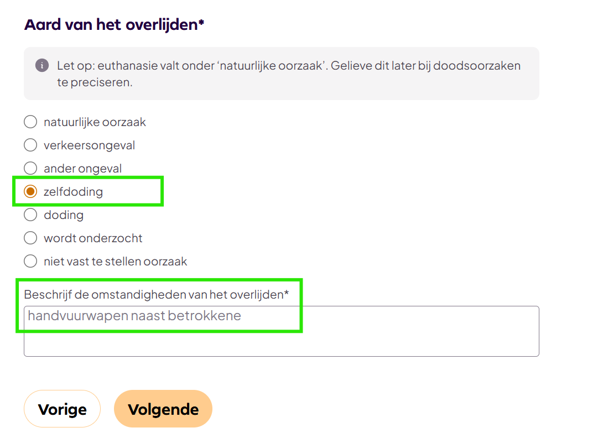Click the selected zelfdoding radio circle
The width and height of the screenshot is (598, 438).
pyautogui.click(x=30, y=192)
